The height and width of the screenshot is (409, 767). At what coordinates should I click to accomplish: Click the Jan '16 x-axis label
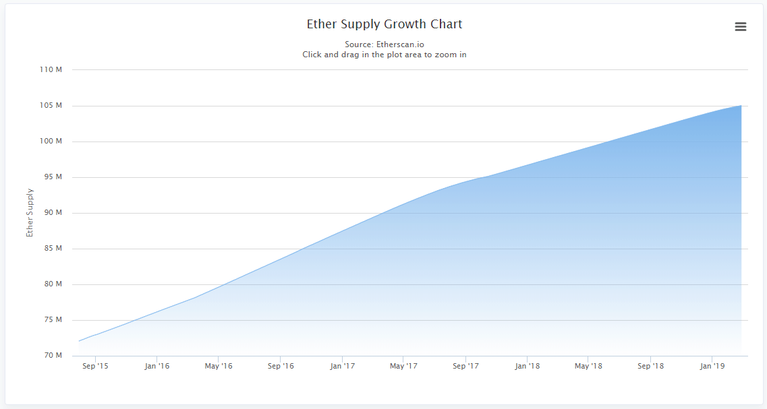(157, 366)
